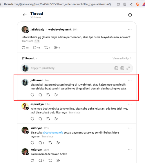Viewport: 145px width, 163px height.
Task: Go back using the arrow beside Thread
Action: (x=25, y=15)
